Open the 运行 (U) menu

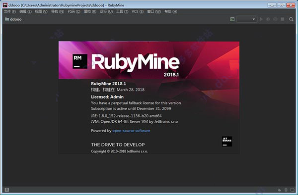[106, 11]
